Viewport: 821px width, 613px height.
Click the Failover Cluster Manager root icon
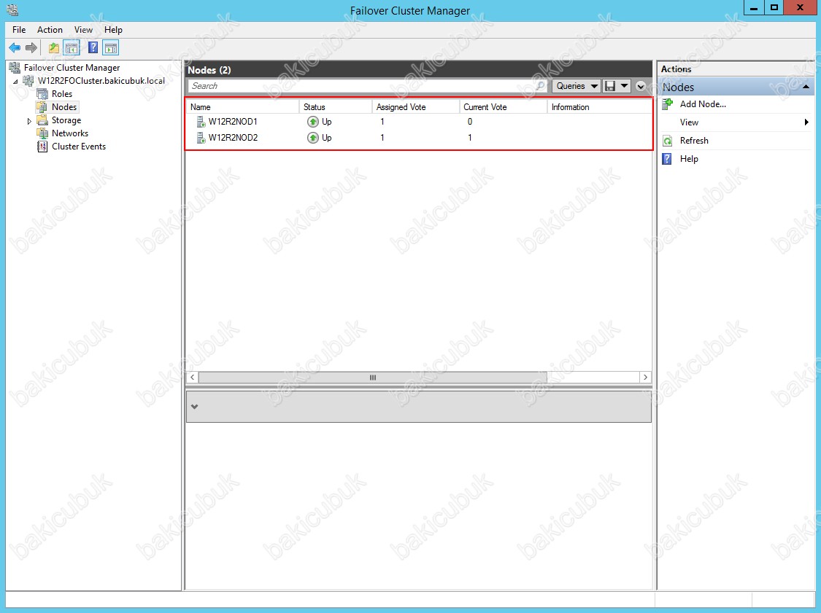click(x=15, y=68)
